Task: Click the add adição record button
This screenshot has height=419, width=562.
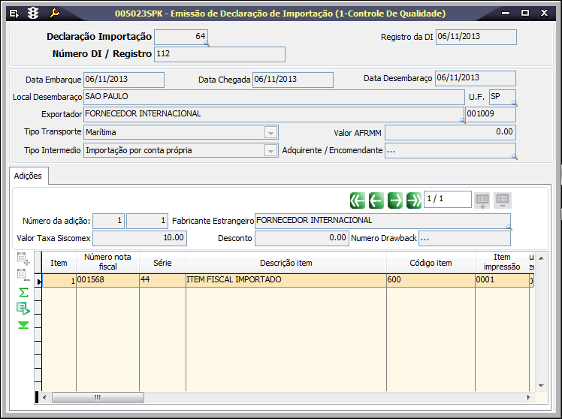Action: 483,200
